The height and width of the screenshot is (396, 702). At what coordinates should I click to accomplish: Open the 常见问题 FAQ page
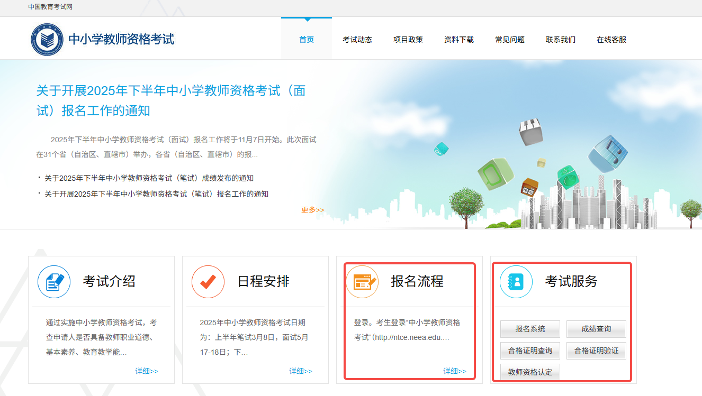(509, 39)
